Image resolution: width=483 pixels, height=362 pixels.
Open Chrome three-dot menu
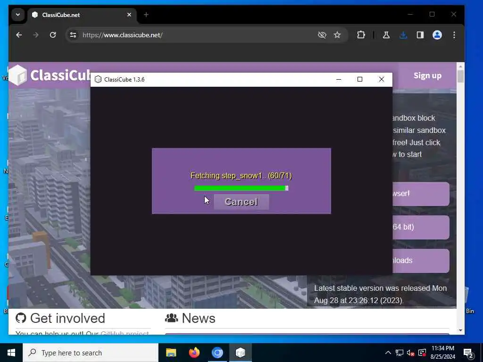454,35
